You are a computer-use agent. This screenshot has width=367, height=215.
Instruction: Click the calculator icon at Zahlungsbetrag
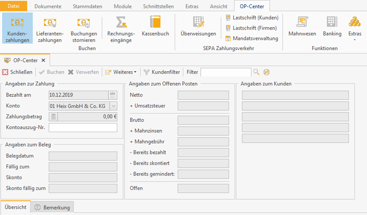click(53, 117)
